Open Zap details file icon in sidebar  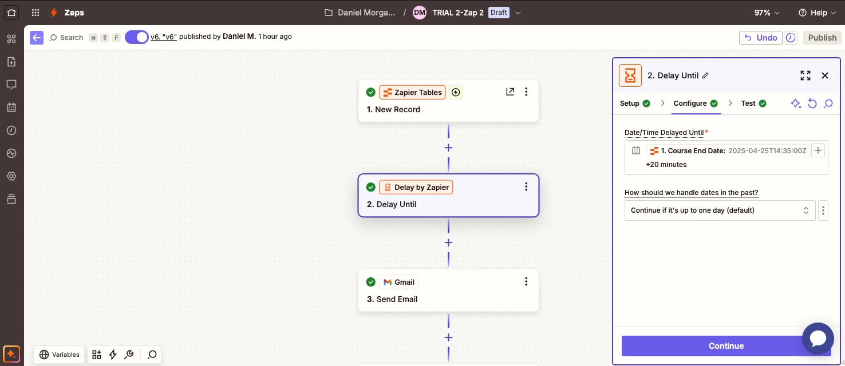[x=11, y=62]
